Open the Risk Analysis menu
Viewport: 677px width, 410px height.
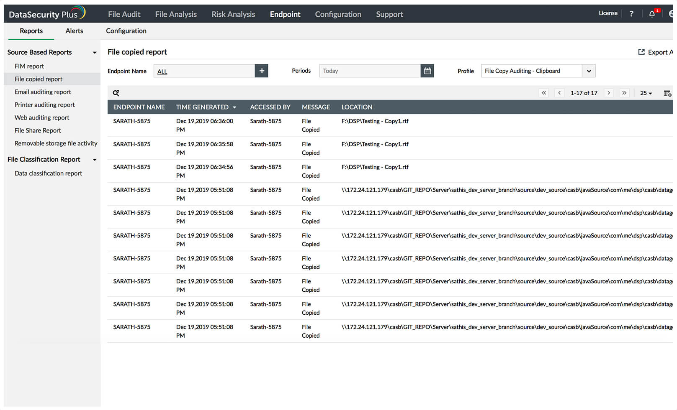tap(233, 14)
